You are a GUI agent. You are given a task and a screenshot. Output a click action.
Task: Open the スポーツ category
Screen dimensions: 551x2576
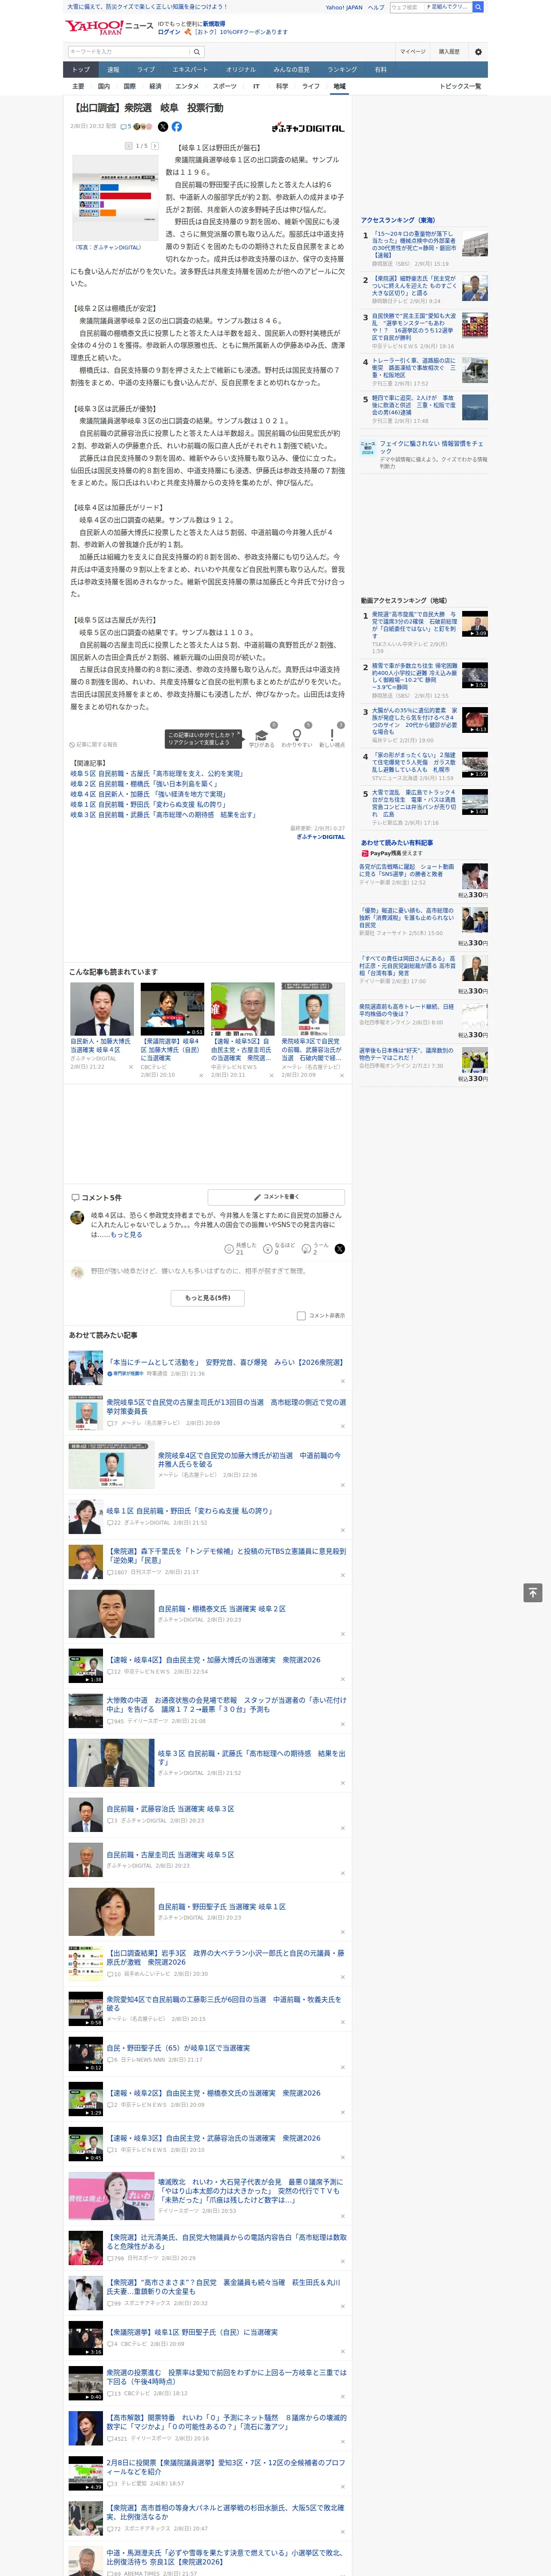[x=225, y=87]
